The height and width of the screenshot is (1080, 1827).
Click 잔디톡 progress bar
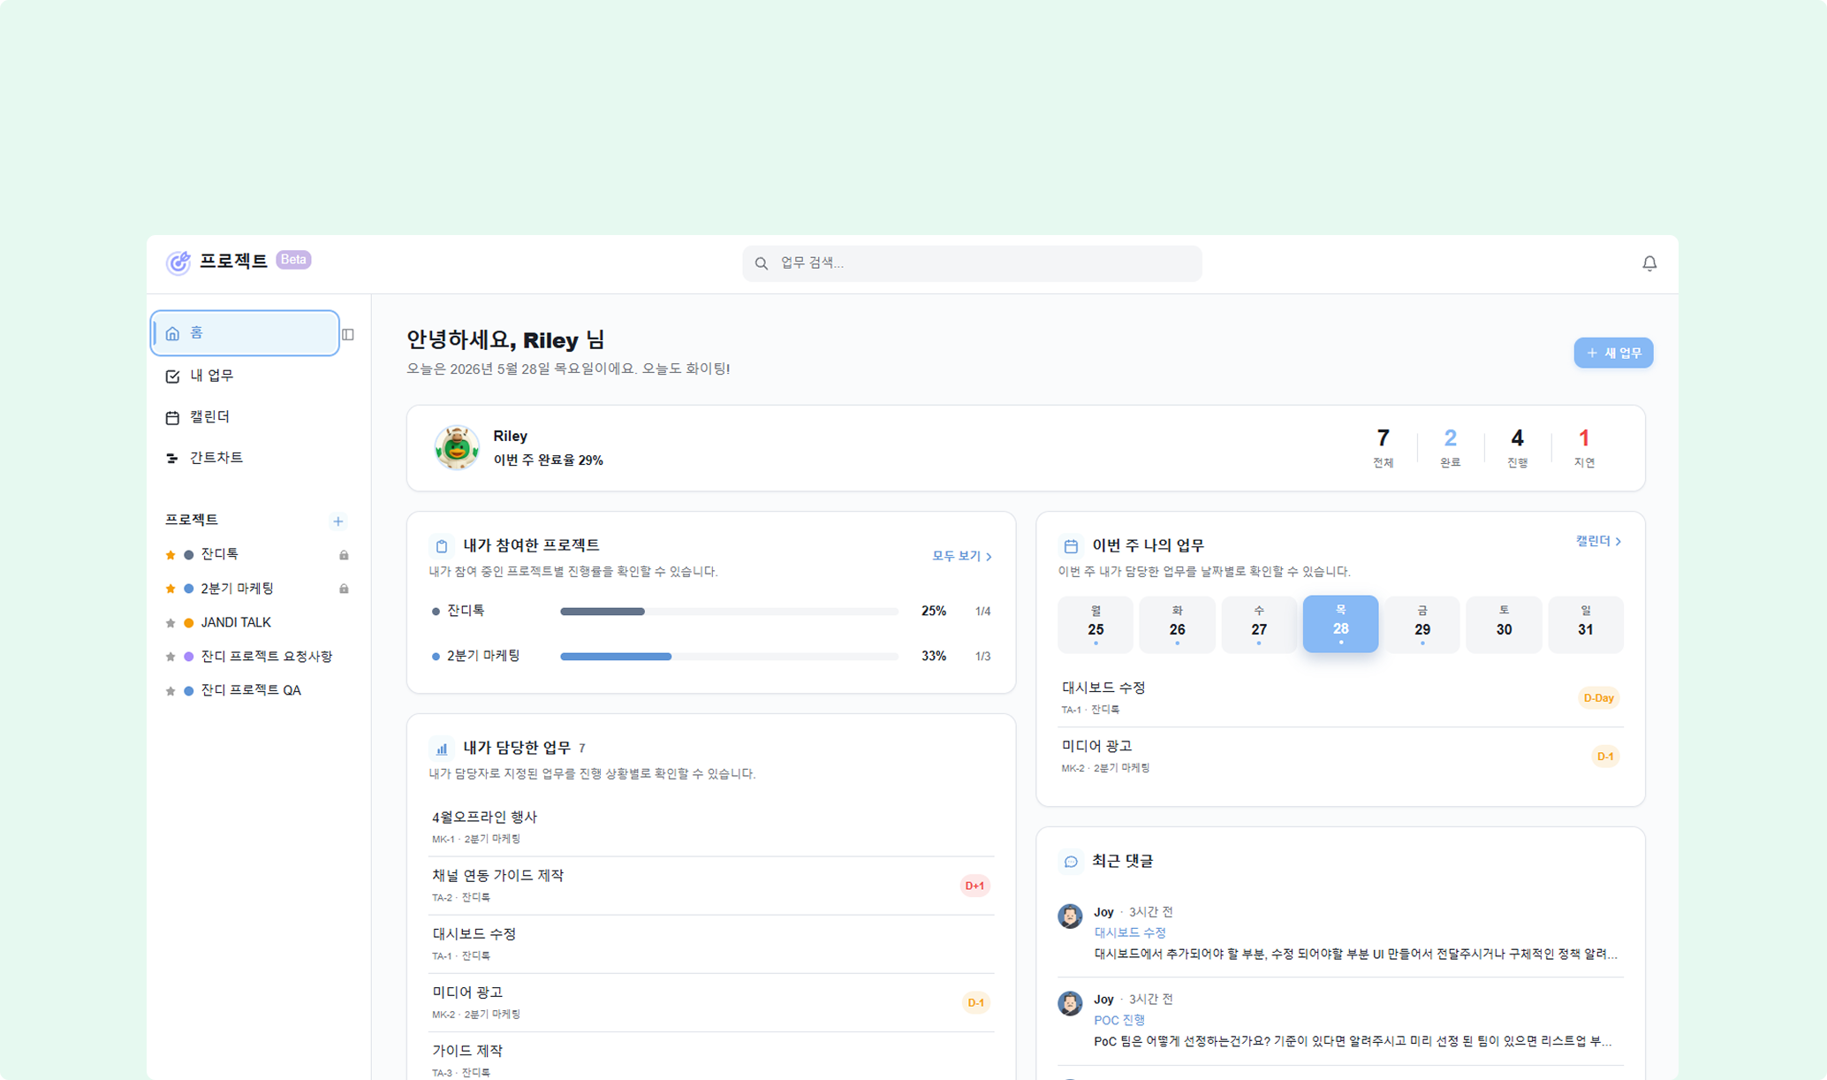(729, 612)
